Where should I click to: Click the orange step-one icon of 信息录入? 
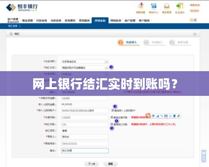(121, 42)
